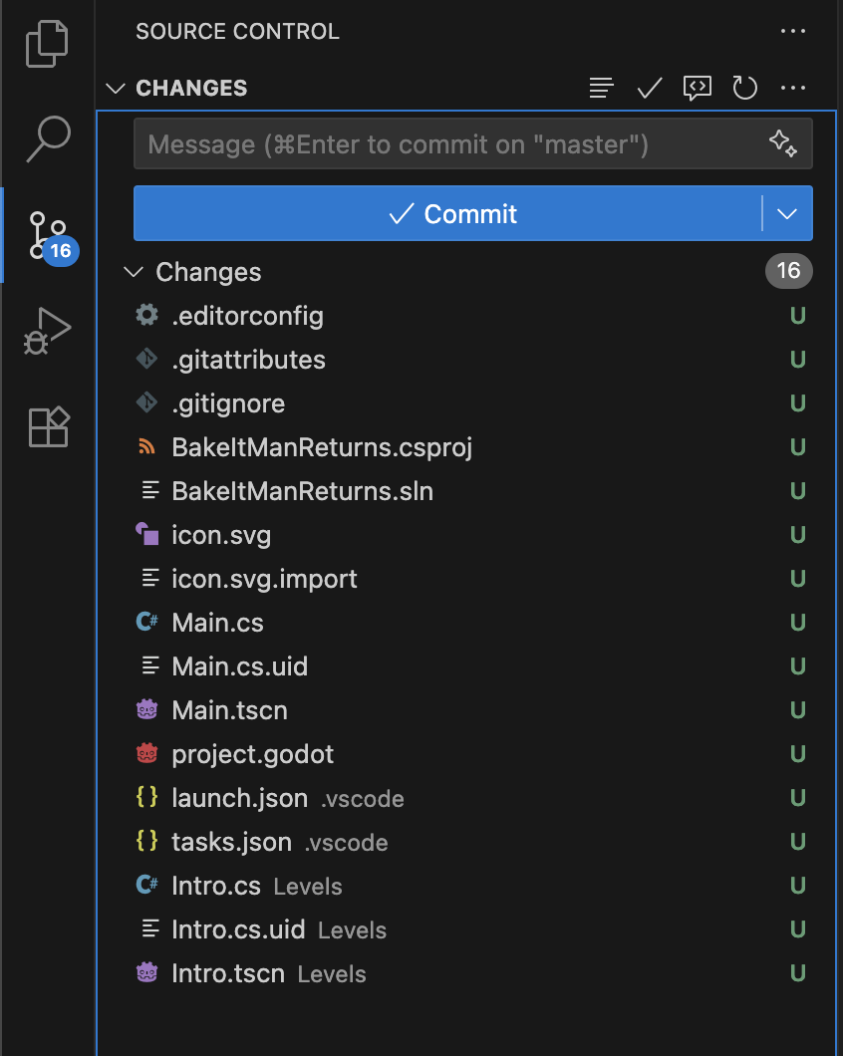
Task: Click the commit checkmark icon in toolbar
Action: click(x=650, y=88)
